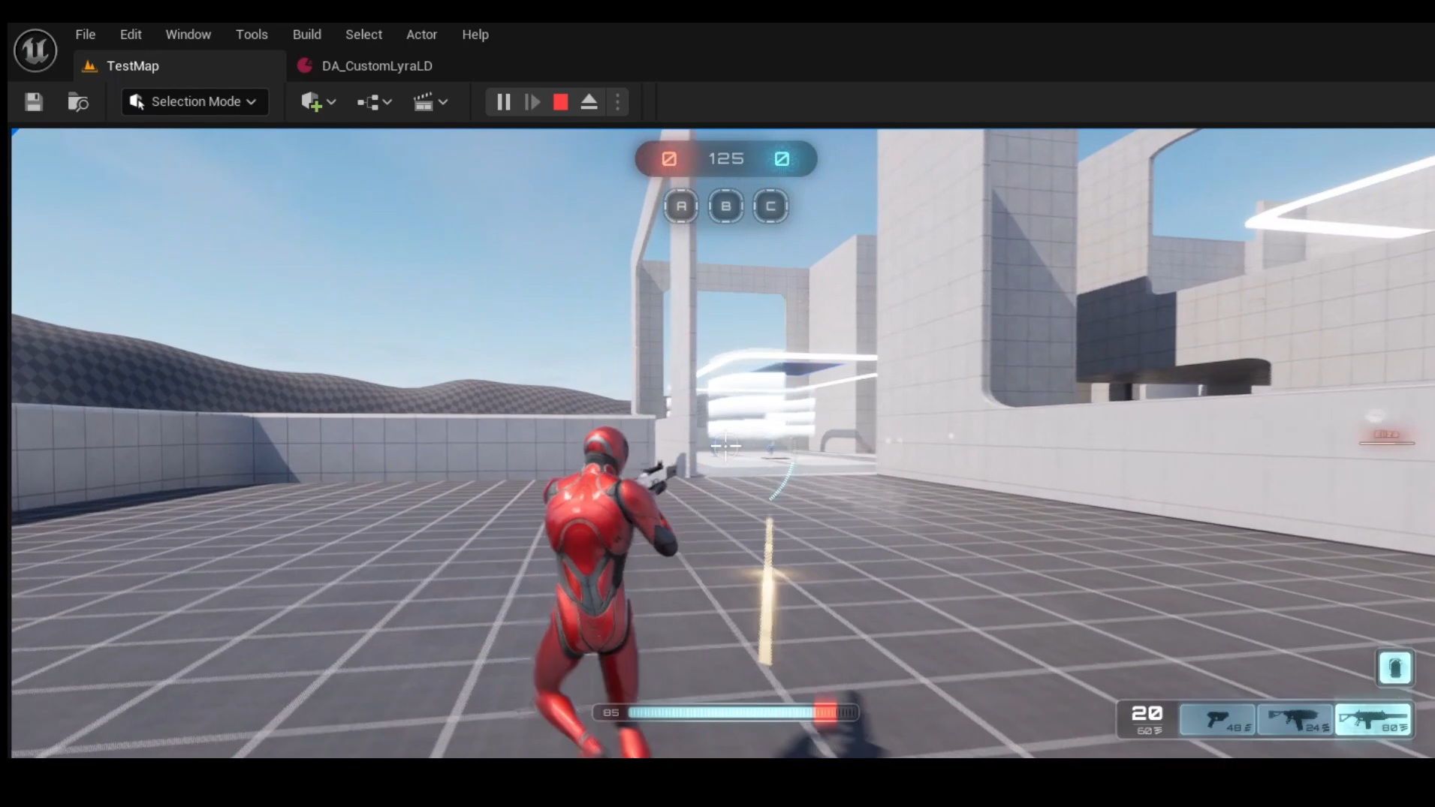Select the pistol weapon slot
This screenshot has width=1435, height=807.
point(1217,720)
